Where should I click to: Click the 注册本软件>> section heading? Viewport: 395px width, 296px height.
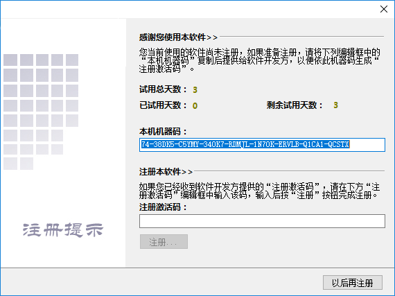point(166,172)
